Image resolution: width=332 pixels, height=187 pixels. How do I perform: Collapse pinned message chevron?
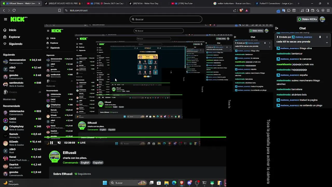tap(327, 42)
